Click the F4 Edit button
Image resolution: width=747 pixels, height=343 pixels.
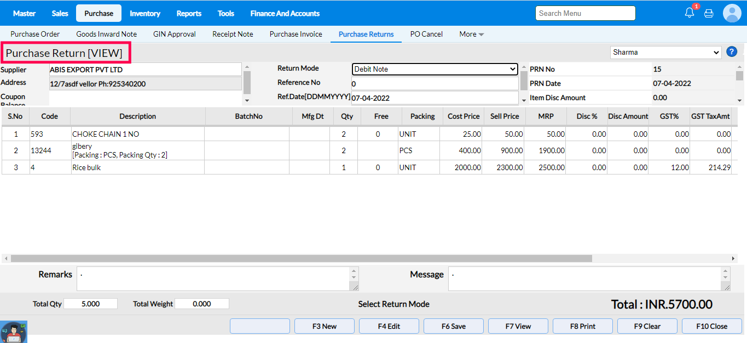point(389,326)
